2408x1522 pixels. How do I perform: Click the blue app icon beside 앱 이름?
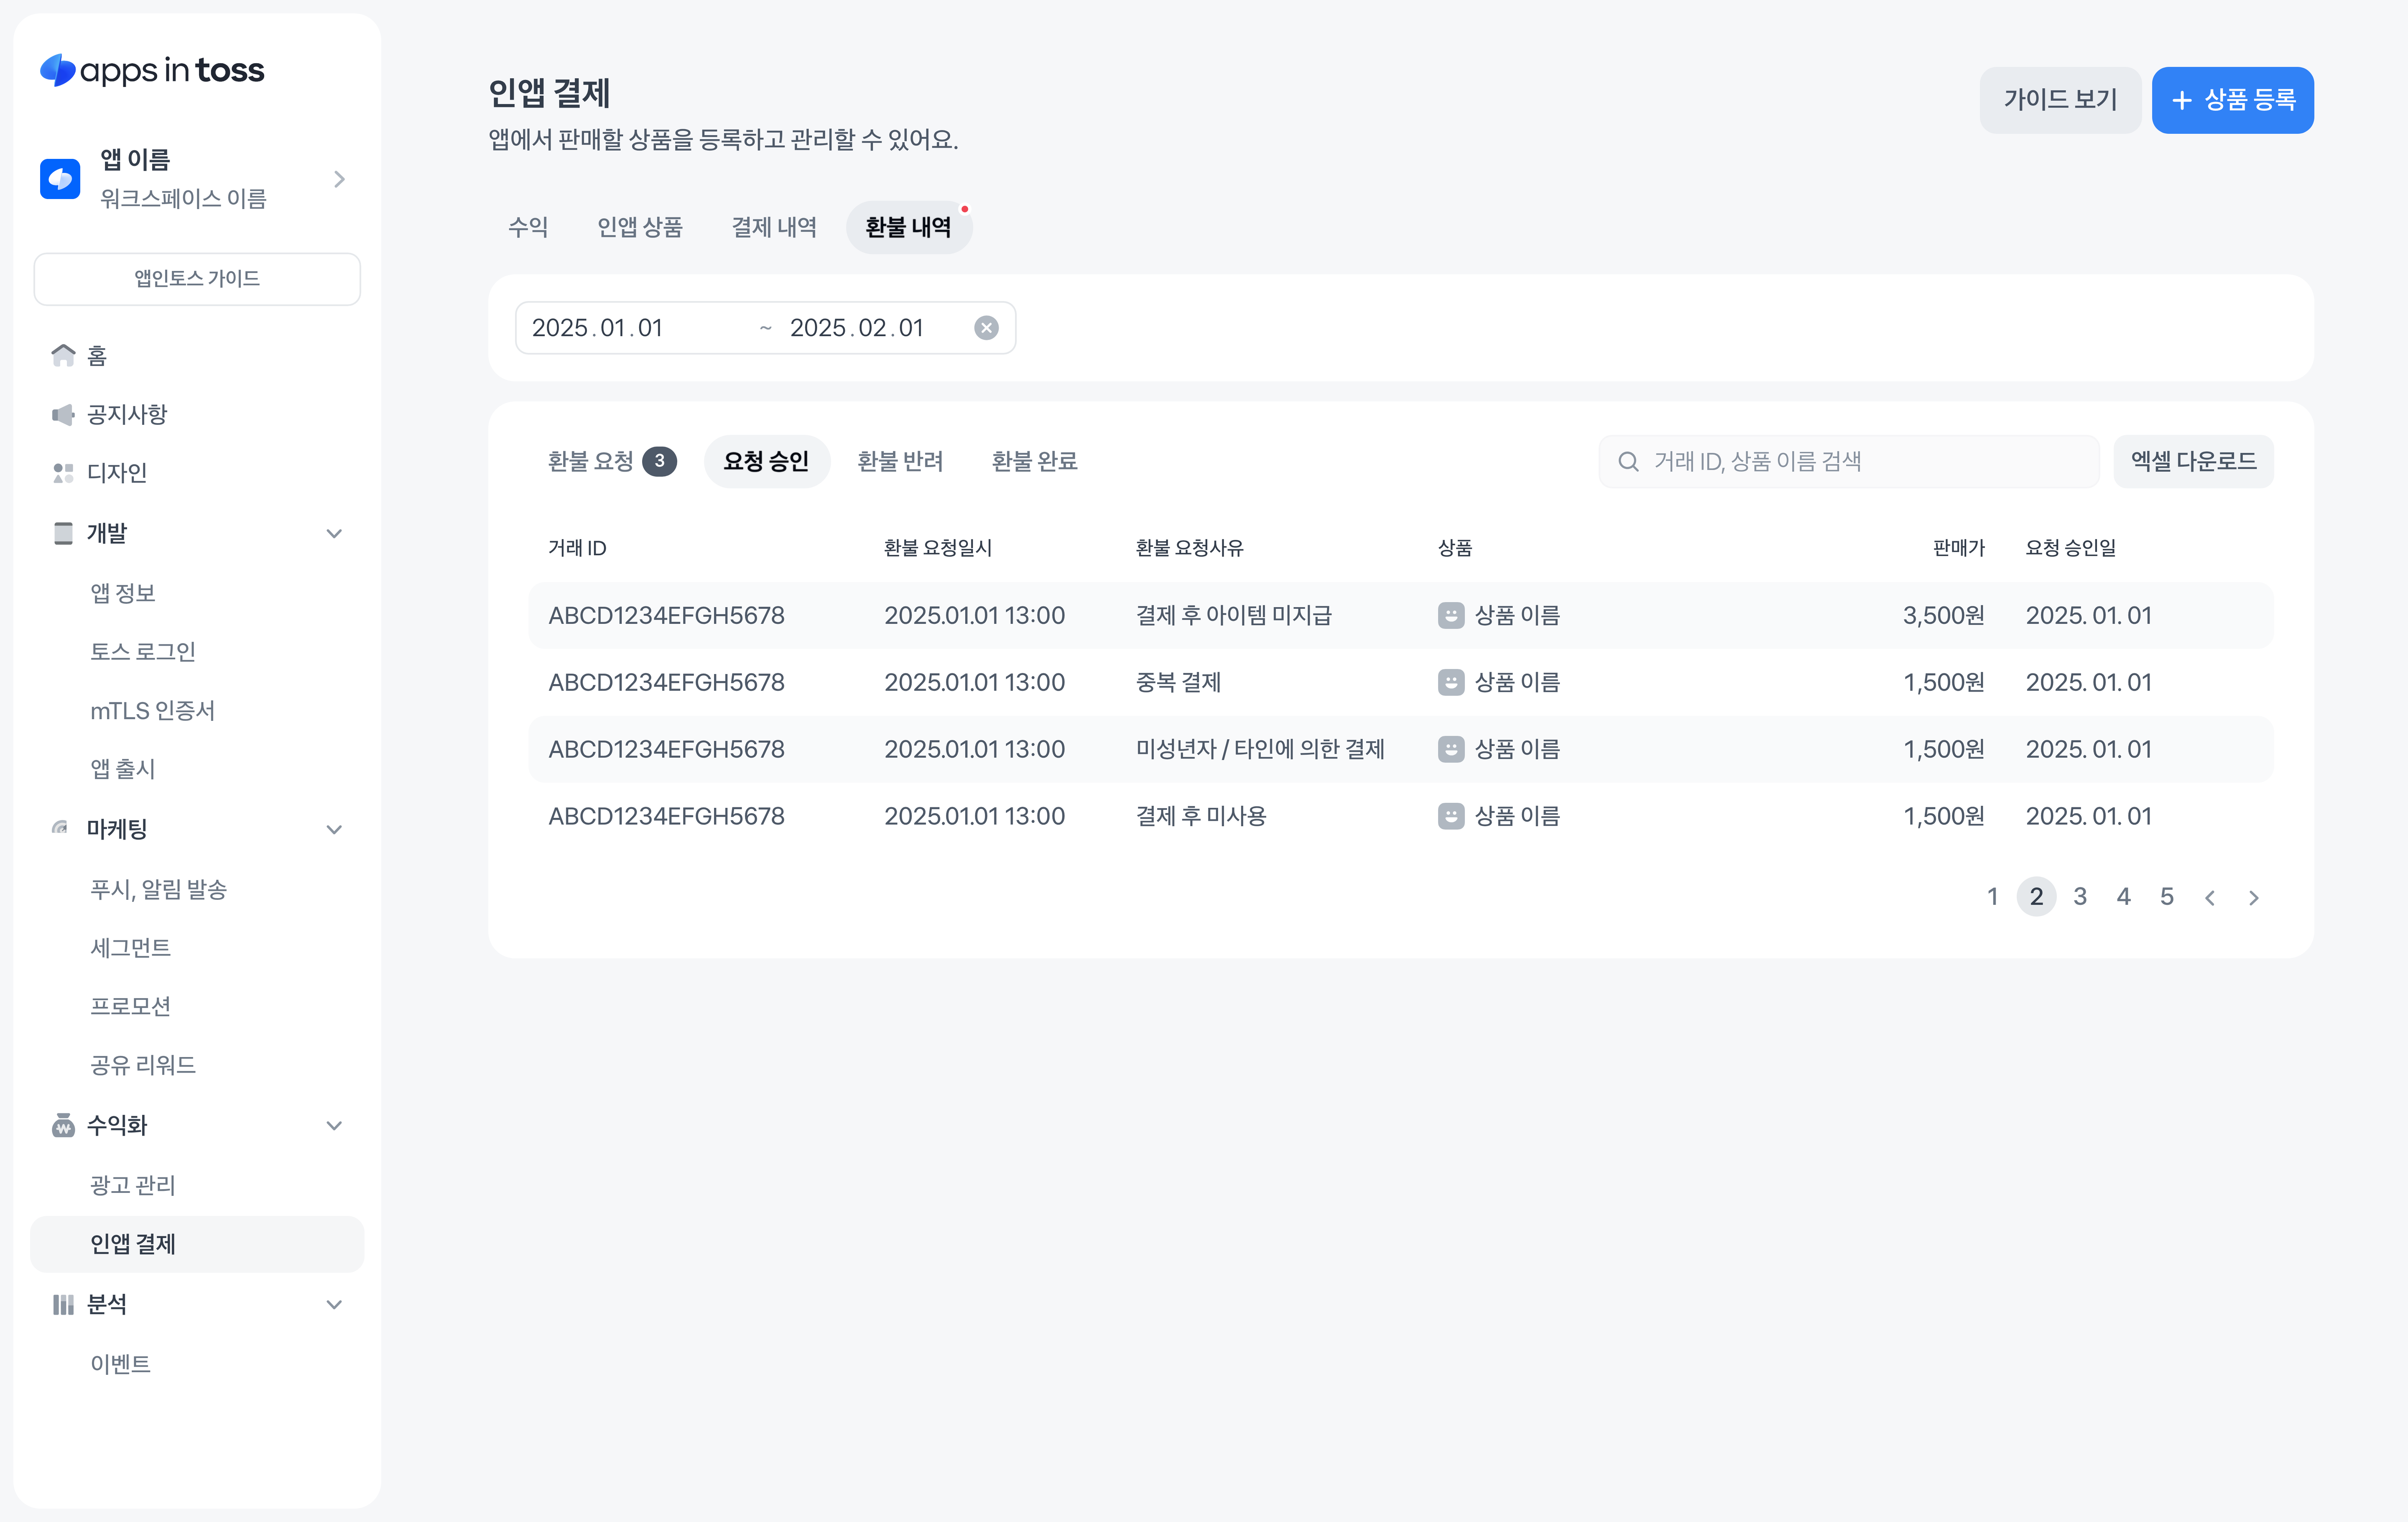60,179
